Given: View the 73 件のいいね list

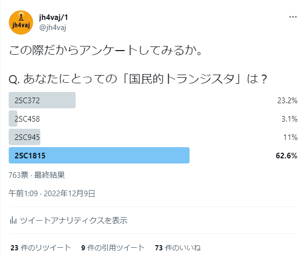Looking at the screenshot, I should [178, 248].
